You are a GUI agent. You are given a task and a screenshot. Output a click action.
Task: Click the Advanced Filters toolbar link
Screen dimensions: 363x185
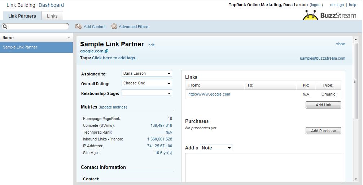click(x=134, y=27)
